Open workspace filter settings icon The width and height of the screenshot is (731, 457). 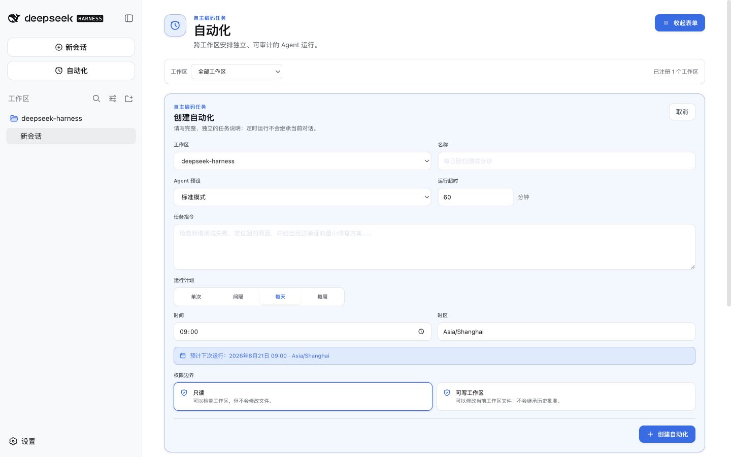click(x=113, y=99)
